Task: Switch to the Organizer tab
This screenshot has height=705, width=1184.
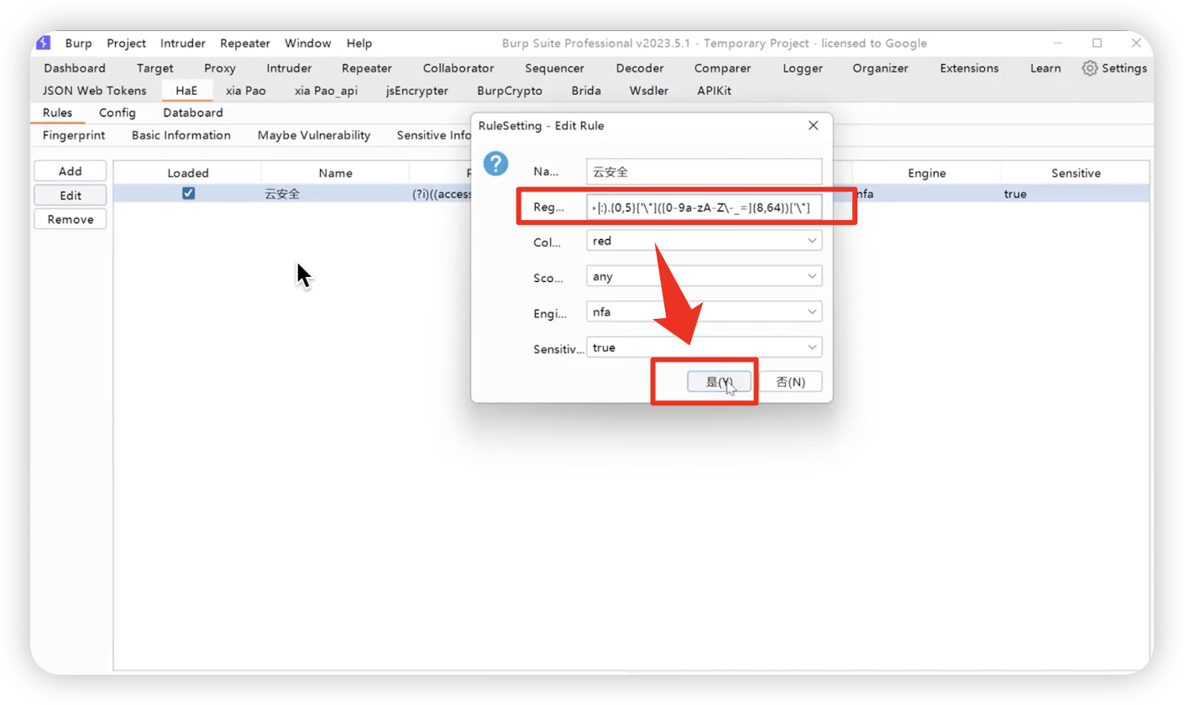Action: [x=880, y=68]
